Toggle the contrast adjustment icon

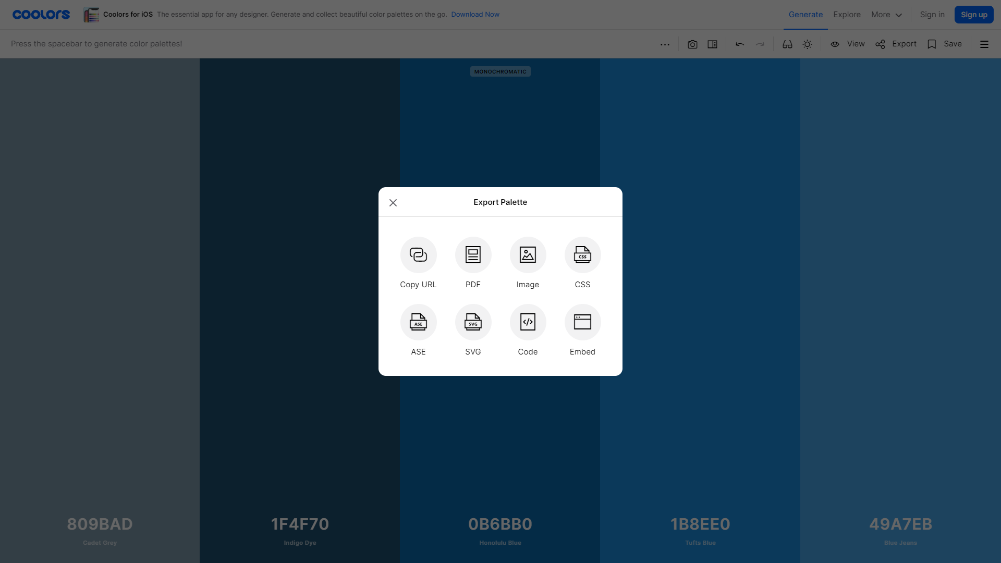[x=808, y=43]
